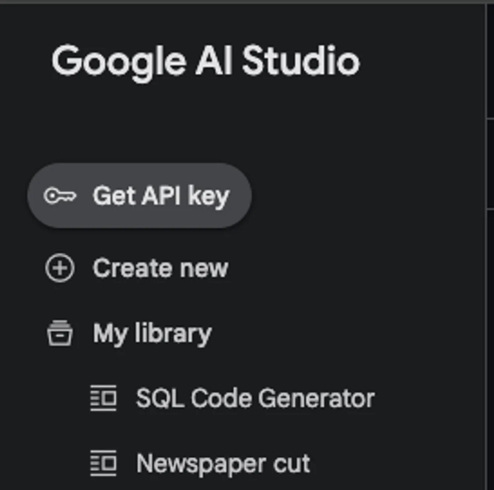The width and height of the screenshot is (494, 490).
Task: Click the word key in the Get API key pill
Action: point(208,196)
